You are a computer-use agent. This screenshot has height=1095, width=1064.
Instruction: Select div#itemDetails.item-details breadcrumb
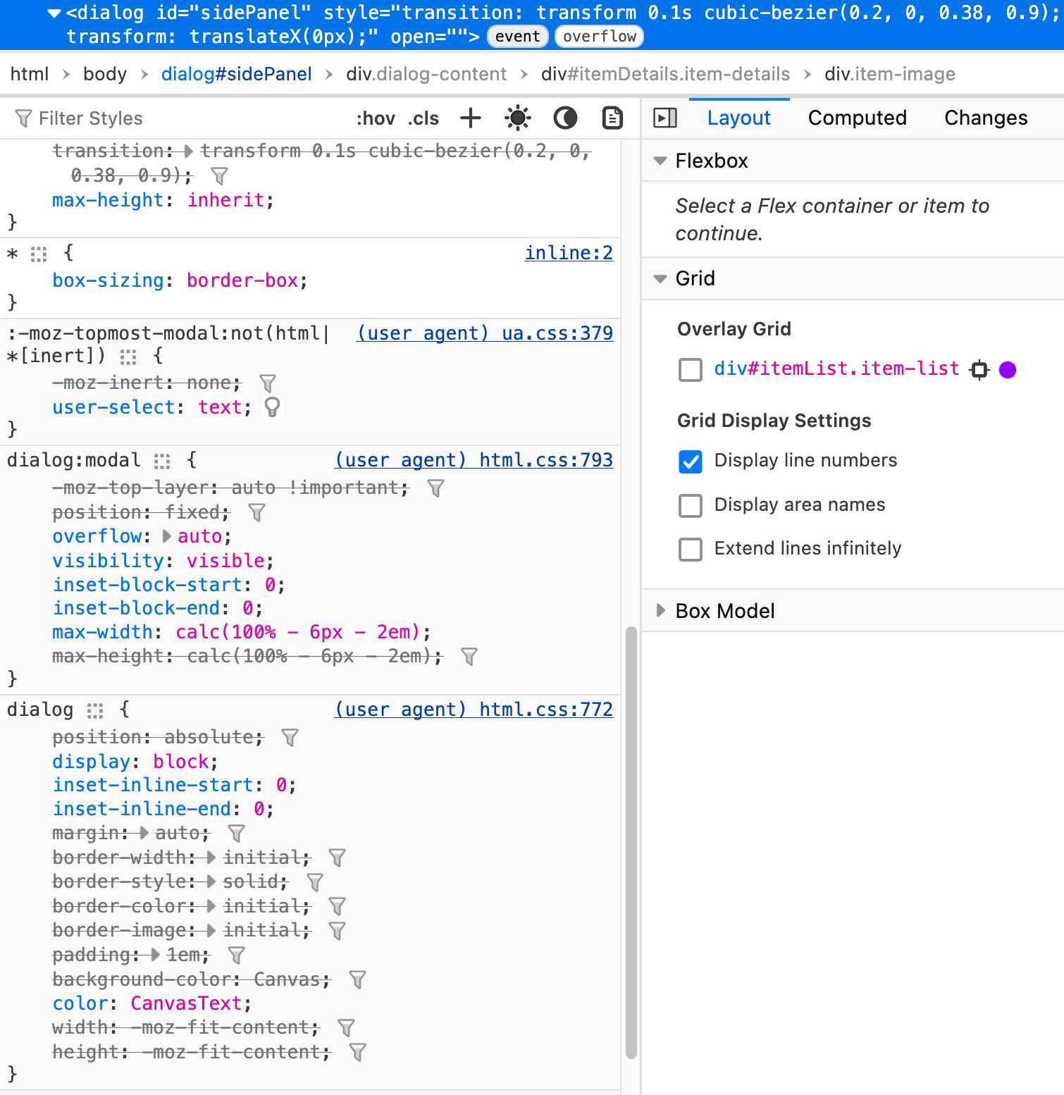pyautogui.click(x=665, y=74)
